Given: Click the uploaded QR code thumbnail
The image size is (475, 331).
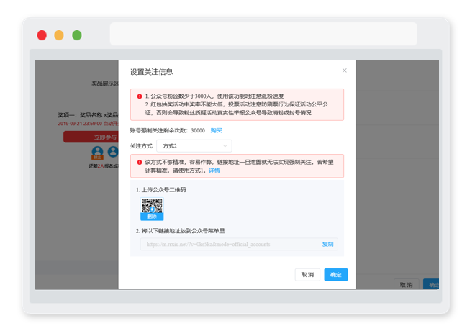Looking at the screenshot, I should [152, 206].
